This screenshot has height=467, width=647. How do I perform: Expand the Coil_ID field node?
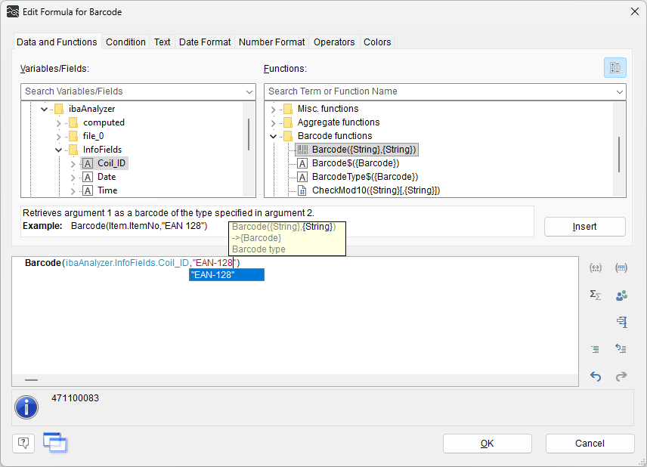click(73, 164)
